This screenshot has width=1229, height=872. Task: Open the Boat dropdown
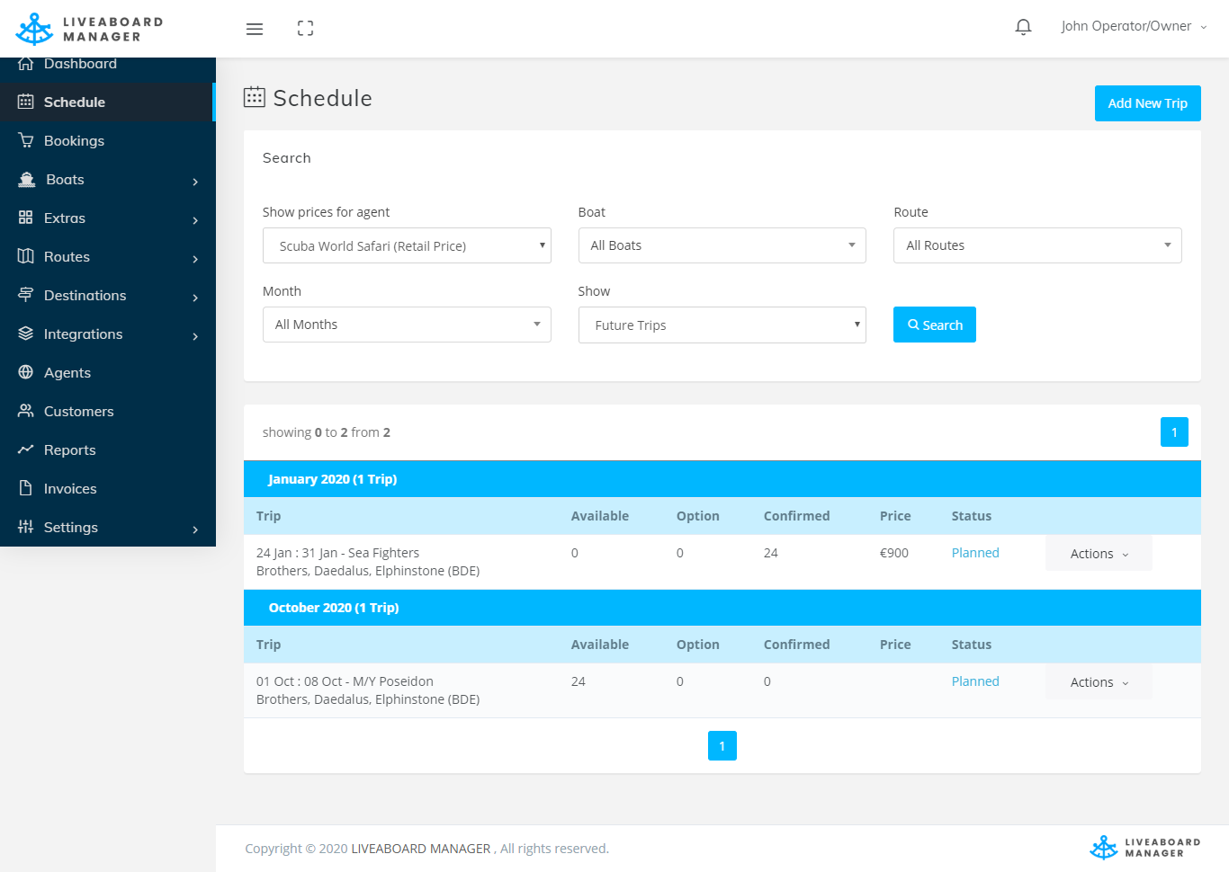pyautogui.click(x=722, y=245)
